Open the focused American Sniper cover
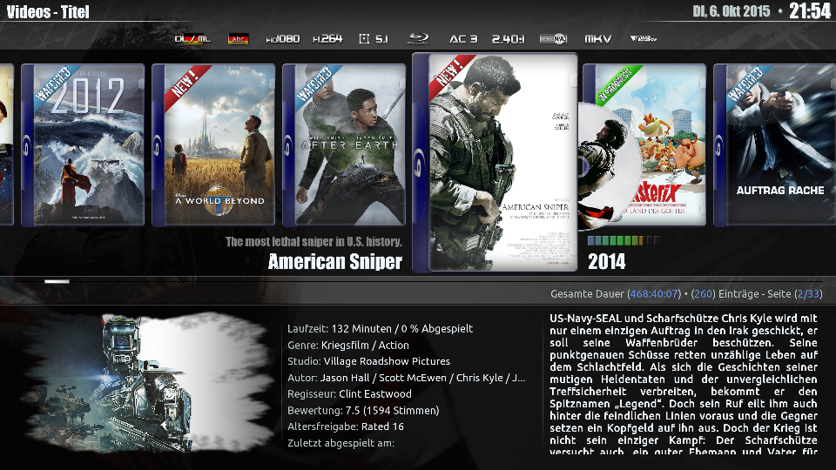Screen dimensions: 836x470 (x=496, y=163)
